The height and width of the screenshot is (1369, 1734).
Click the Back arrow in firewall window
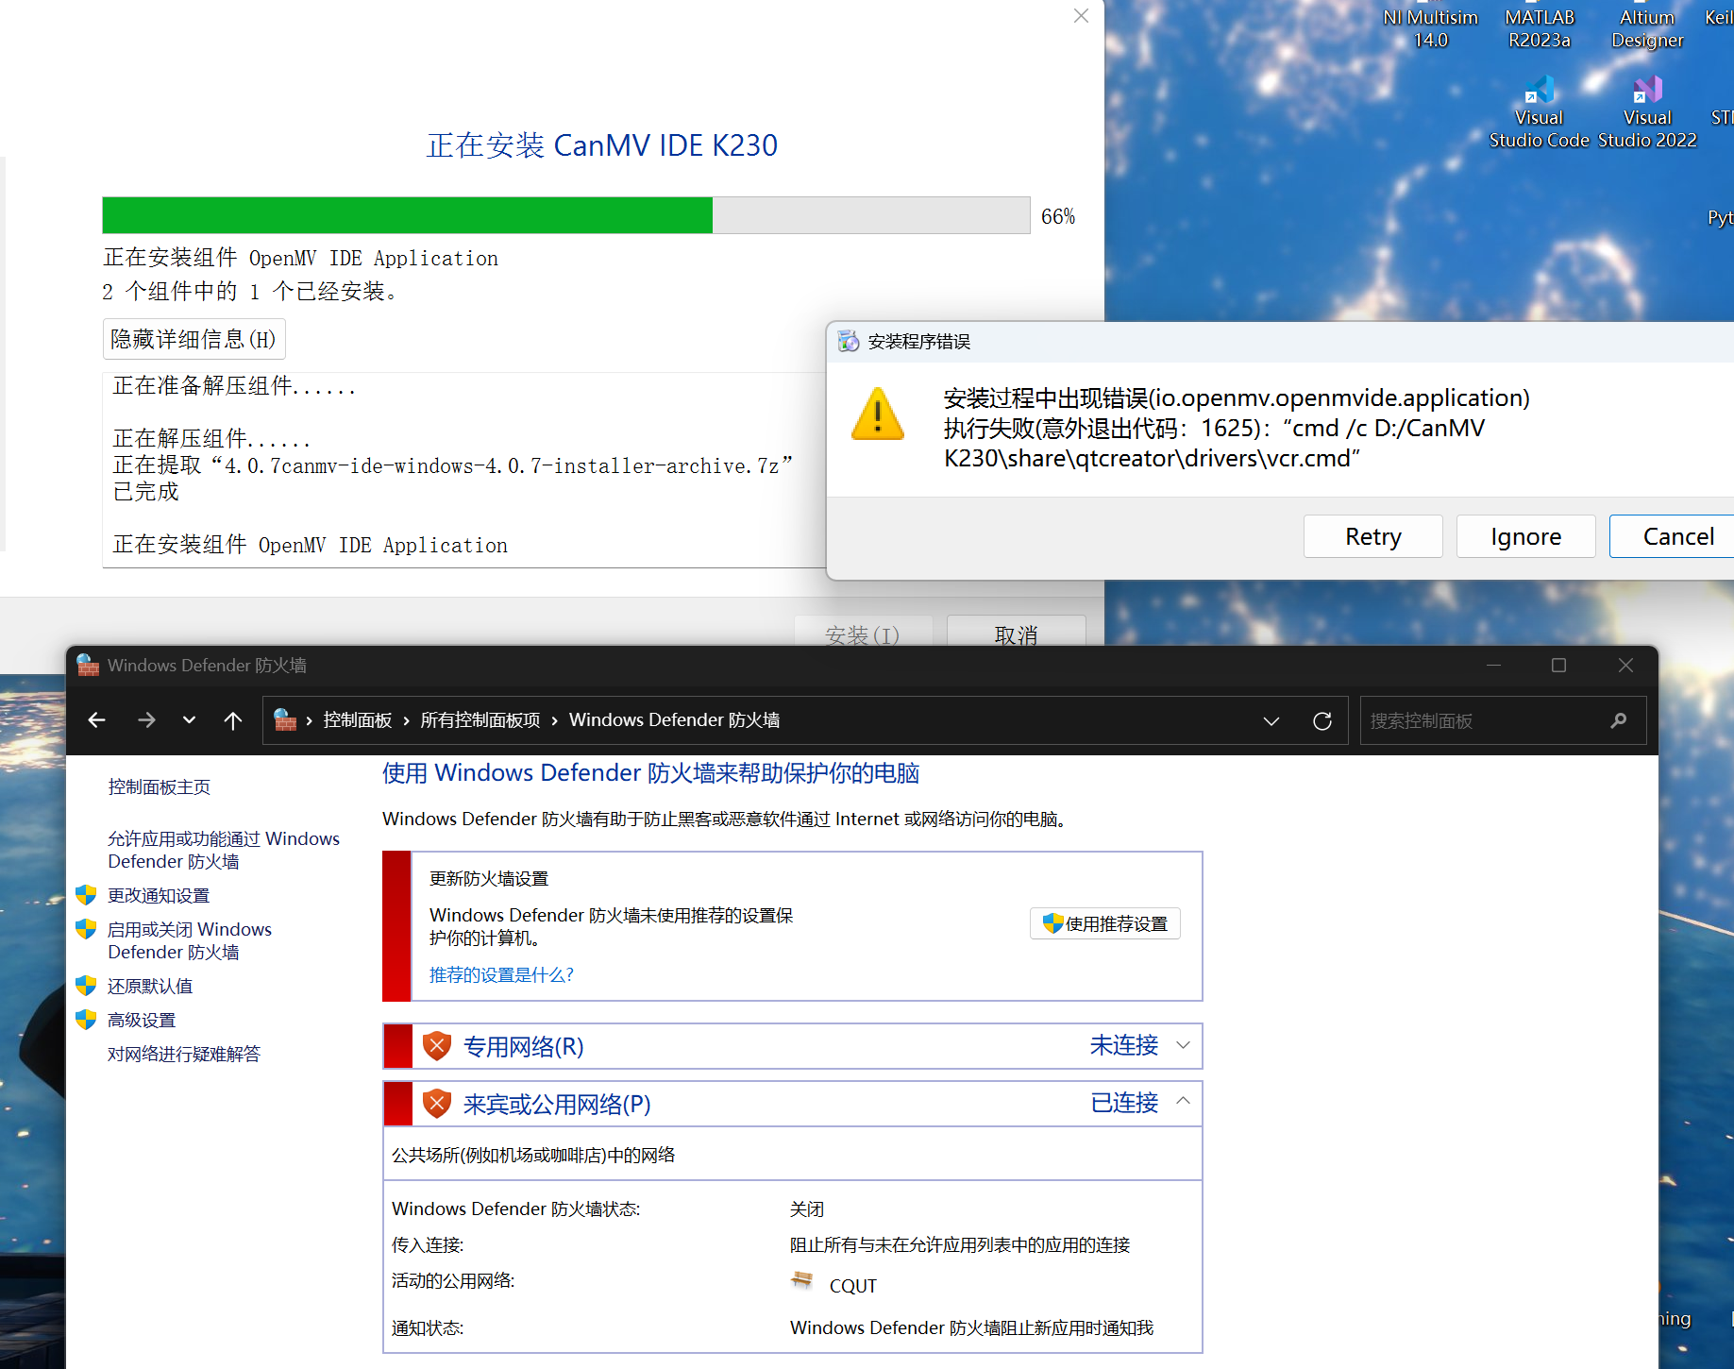96,720
